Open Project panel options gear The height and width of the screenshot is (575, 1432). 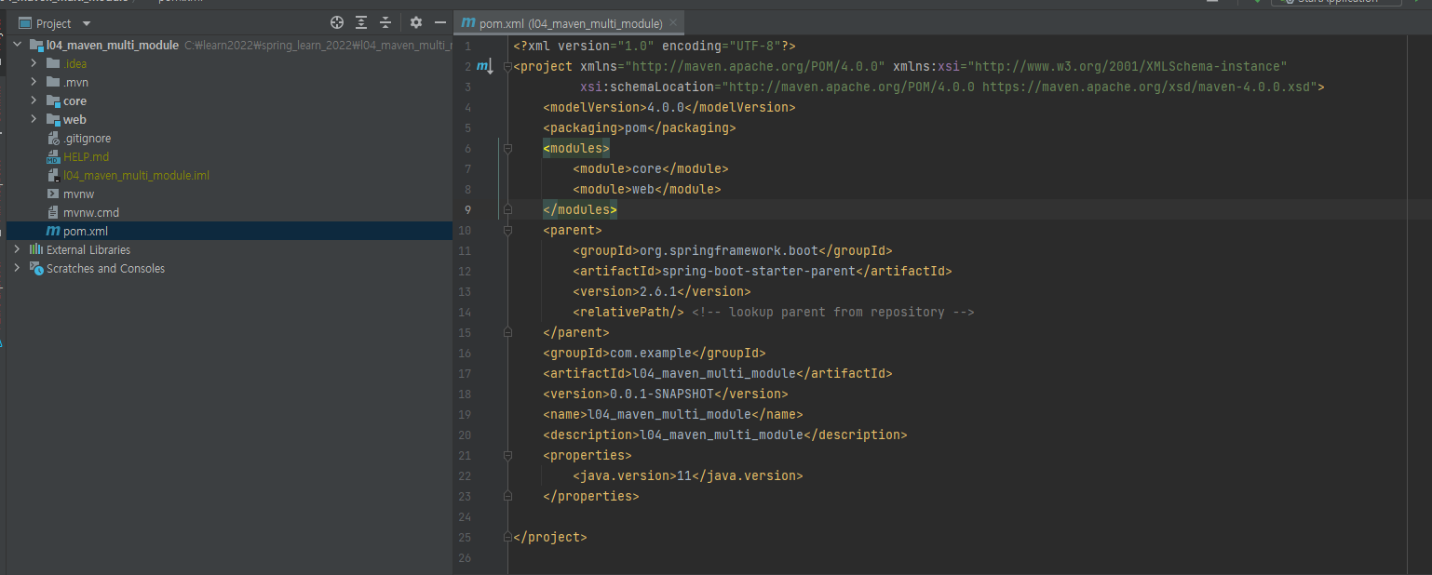tap(416, 22)
